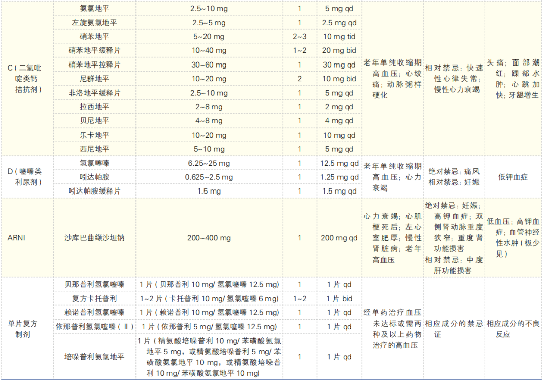Viewport: 544px width, 382px height.
Task: Select the 低钾血症 adverse reaction cell
Action: [x=513, y=177]
